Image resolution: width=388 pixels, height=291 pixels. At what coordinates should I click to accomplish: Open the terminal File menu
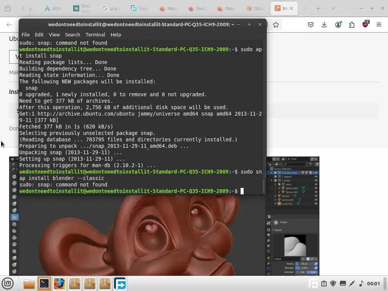pyautogui.click(x=25, y=34)
